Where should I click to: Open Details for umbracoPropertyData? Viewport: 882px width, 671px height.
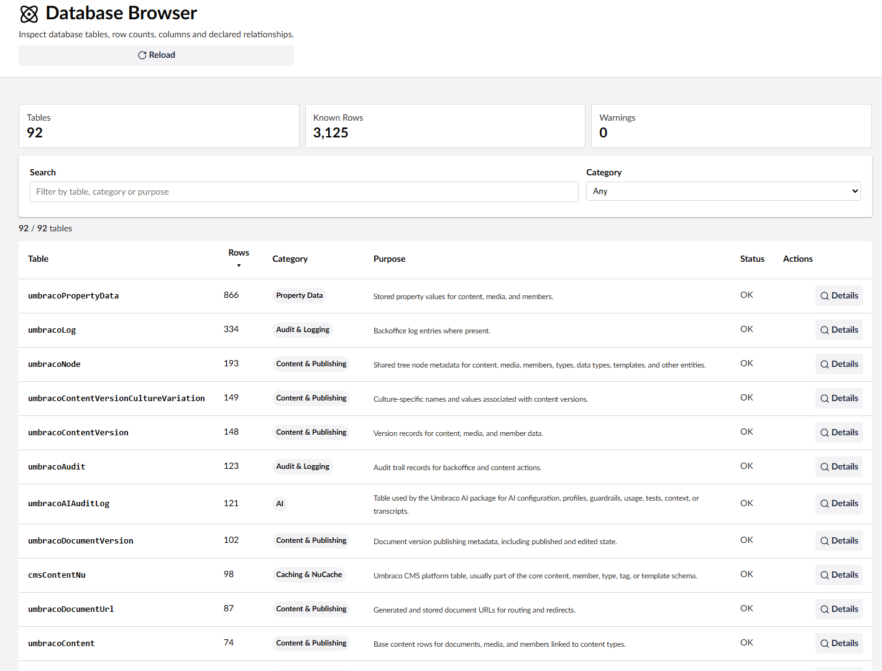click(838, 295)
